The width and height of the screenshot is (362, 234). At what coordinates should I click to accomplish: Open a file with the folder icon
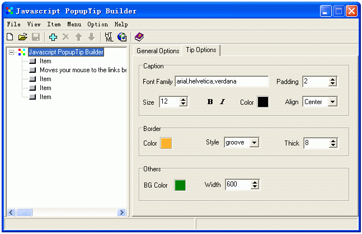click(x=22, y=37)
